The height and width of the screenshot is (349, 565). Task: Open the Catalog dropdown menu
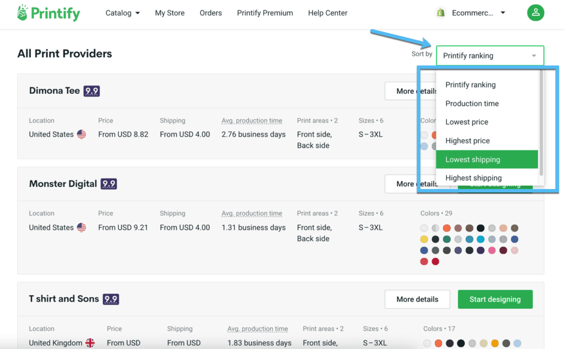pyautogui.click(x=122, y=13)
